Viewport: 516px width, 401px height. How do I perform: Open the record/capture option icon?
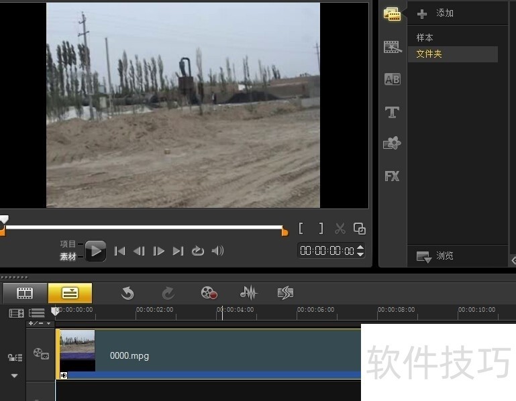click(x=209, y=293)
